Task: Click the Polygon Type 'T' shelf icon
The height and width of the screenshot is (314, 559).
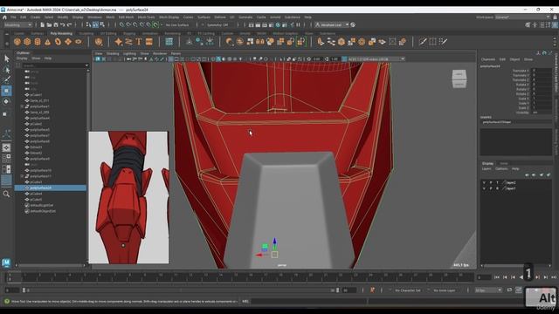Action: [x=139, y=42]
